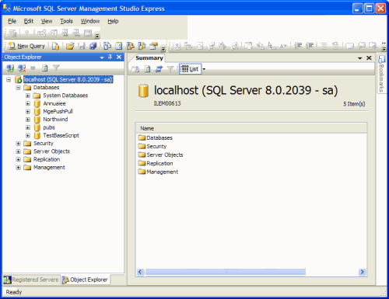389x299 pixels.
Task: Click the Filter funnel in Summary toolbar
Action: tap(170, 69)
